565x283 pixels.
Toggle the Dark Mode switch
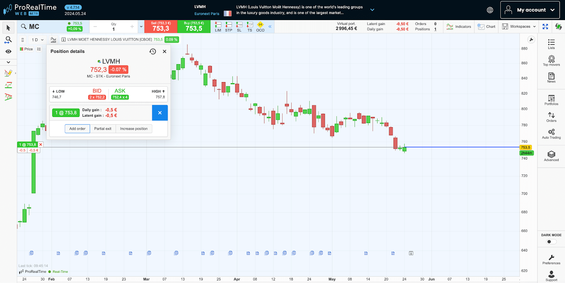point(551,242)
